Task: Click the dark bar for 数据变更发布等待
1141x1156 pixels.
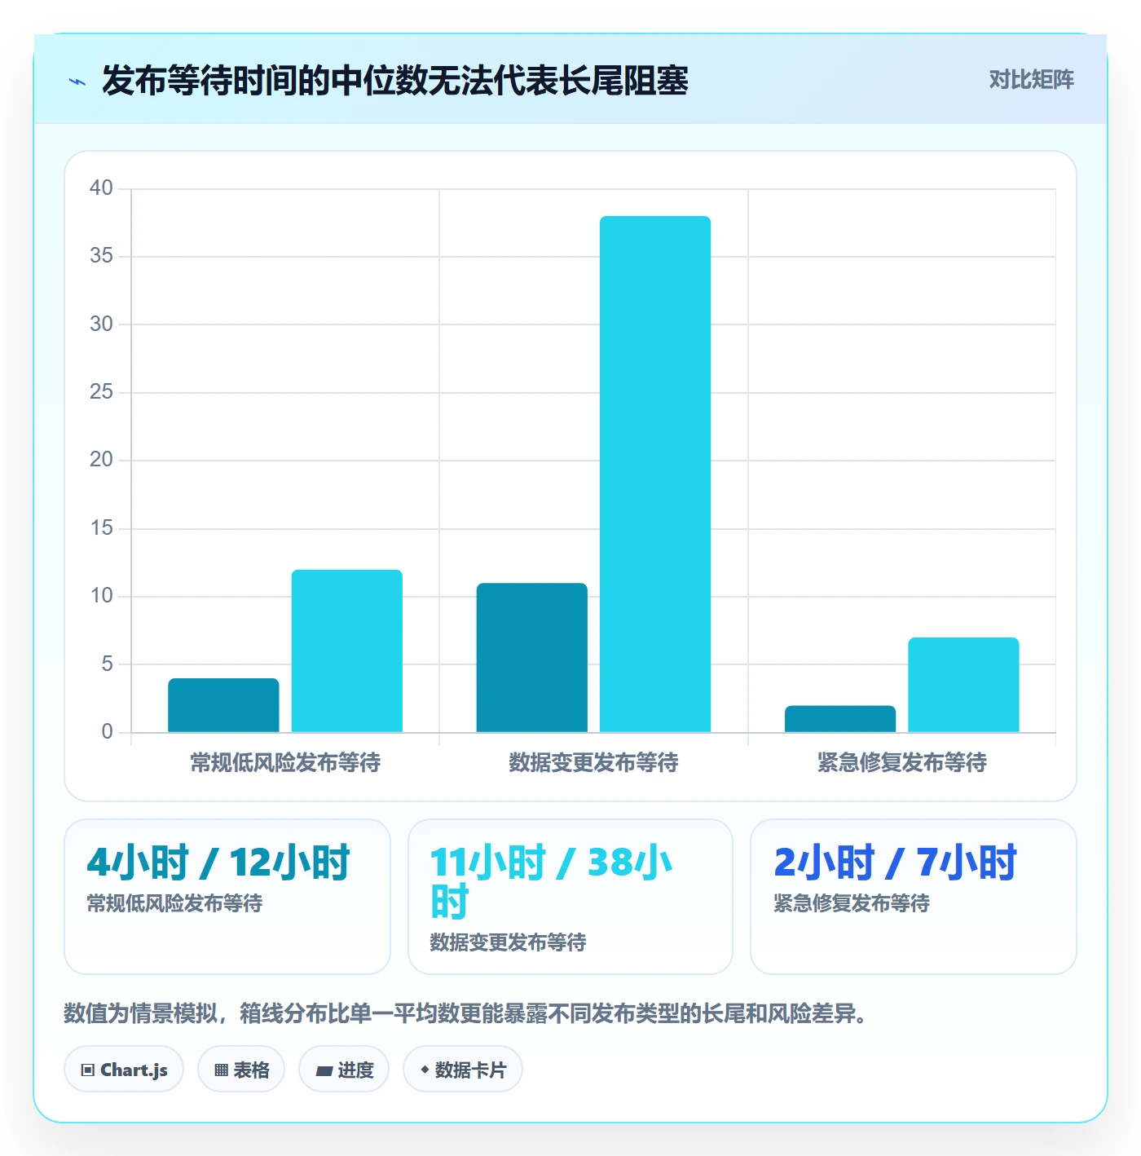Action: [532, 657]
